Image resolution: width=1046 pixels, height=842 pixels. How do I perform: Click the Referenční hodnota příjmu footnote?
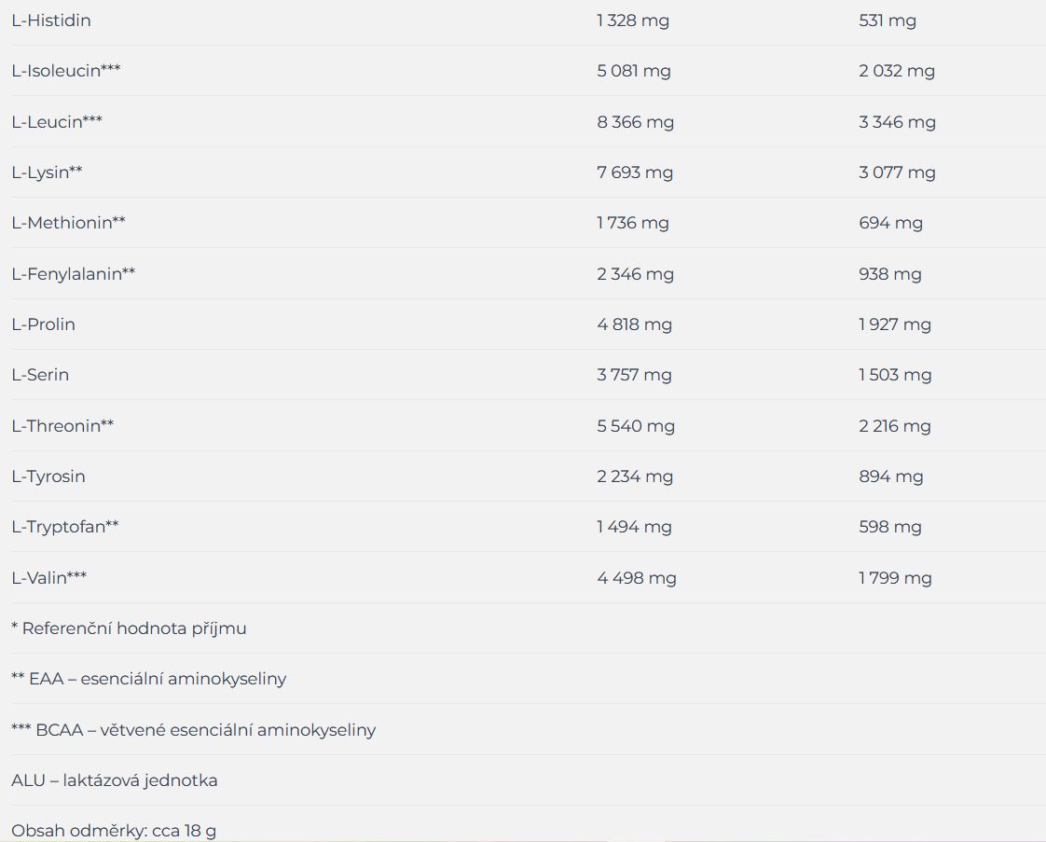[x=129, y=628]
